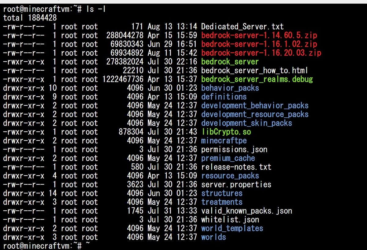Image resolution: width=367 pixels, height=250 pixels.
Task: Click the world_templates directory name
Action: (x=232, y=229)
